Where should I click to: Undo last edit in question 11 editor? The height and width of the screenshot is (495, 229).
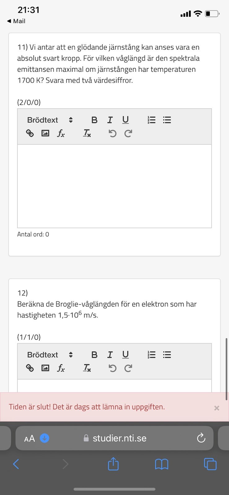coord(112,133)
